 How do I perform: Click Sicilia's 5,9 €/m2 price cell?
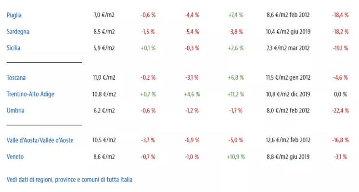(x=104, y=48)
